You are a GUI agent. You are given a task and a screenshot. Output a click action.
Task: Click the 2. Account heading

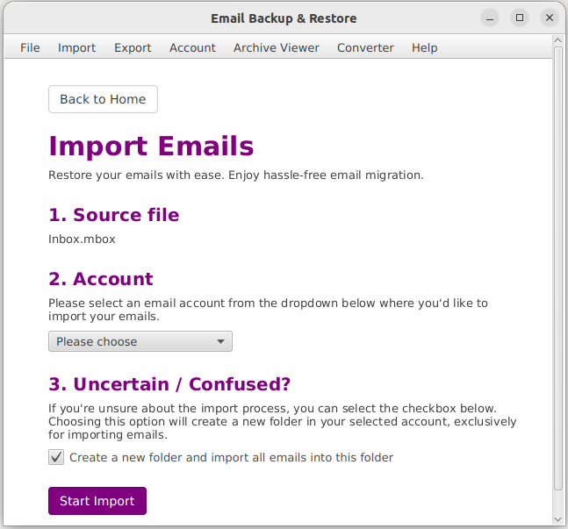click(101, 279)
